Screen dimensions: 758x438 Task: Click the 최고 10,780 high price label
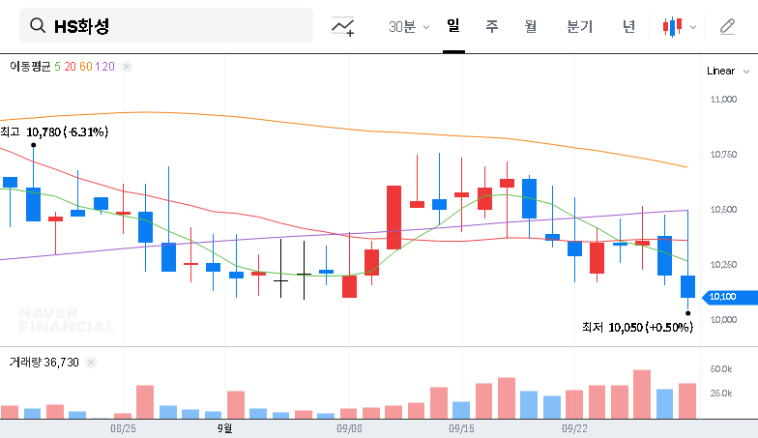point(54,131)
